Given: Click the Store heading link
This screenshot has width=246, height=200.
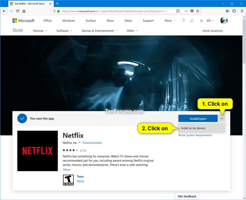Looking at the screenshot, I should coord(18,30).
